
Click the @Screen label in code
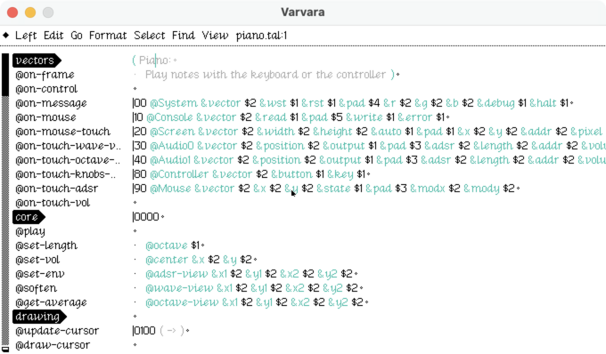tap(172, 132)
